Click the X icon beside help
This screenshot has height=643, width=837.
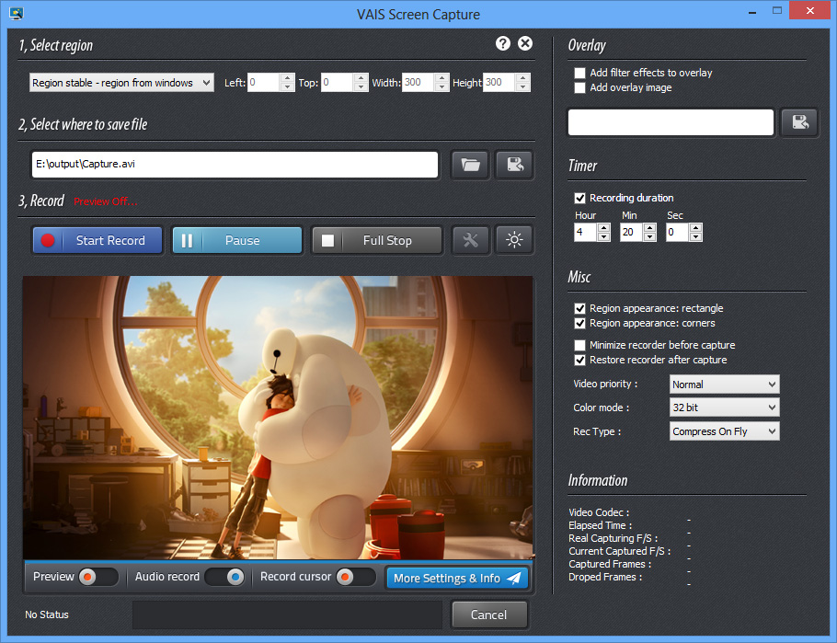(525, 43)
